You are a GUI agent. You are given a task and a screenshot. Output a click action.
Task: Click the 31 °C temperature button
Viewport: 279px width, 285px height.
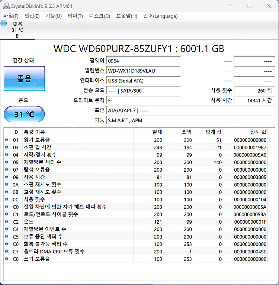click(x=24, y=114)
